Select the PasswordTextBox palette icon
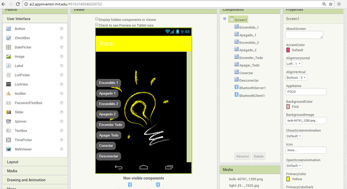The height and width of the screenshot is (189, 347). [x=8, y=103]
